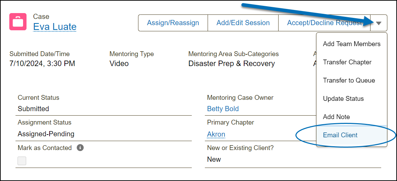Click the Add/Edit Session button
This screenshot has height=181, width=397.
tap(243, 23)
